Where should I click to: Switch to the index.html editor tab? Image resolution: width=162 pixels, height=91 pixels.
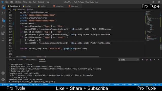[59, 6]
